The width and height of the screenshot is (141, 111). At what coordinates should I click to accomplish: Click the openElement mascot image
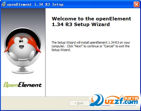point(22,50)
